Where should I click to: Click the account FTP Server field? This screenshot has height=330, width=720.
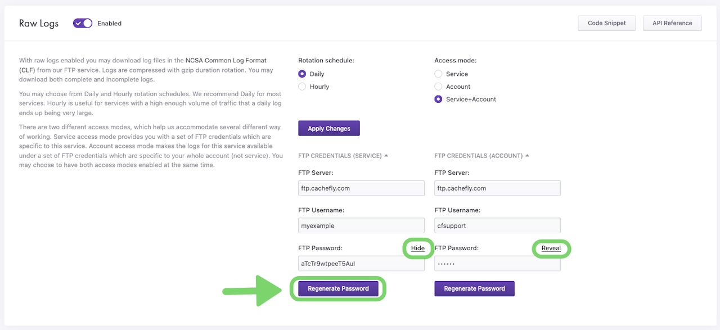click(497, 188)
